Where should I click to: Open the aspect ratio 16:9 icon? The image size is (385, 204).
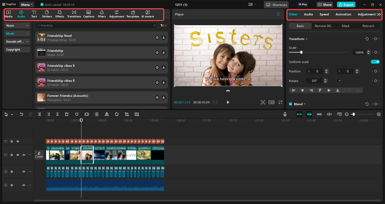click(x=271, y=102)
